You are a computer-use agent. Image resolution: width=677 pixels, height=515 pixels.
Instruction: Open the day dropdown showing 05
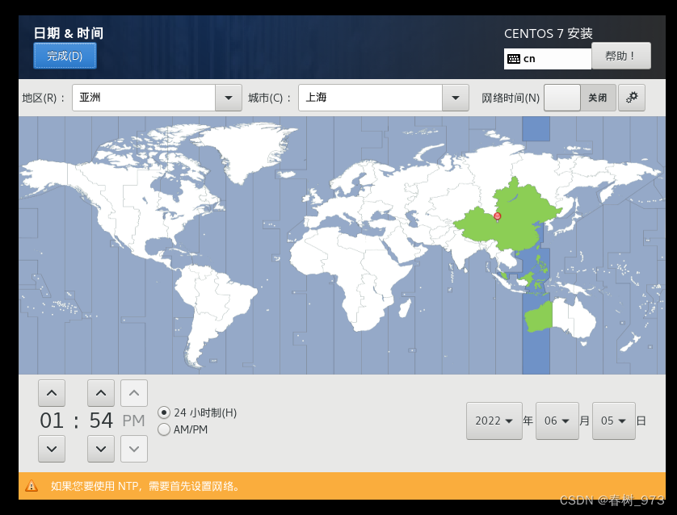(x=613, y=421)
